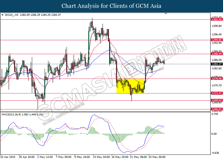Click the chart shift triangle marker at top
The width and height of the screenshot is (223, 159).
[166, 14]
